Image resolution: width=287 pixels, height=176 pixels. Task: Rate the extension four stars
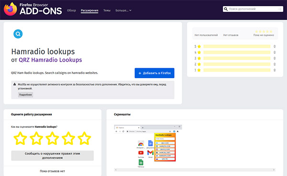pos(68,138)
